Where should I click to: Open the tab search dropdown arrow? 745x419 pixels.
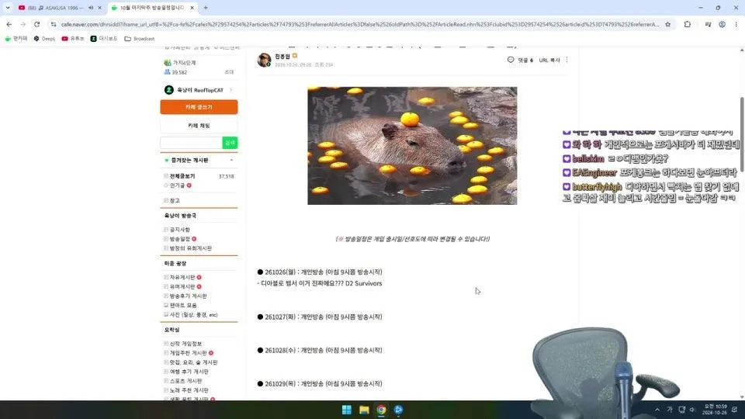(x=8, y=8)
